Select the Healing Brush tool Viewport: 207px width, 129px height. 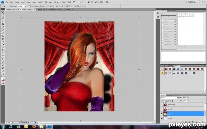pos(3,30)
